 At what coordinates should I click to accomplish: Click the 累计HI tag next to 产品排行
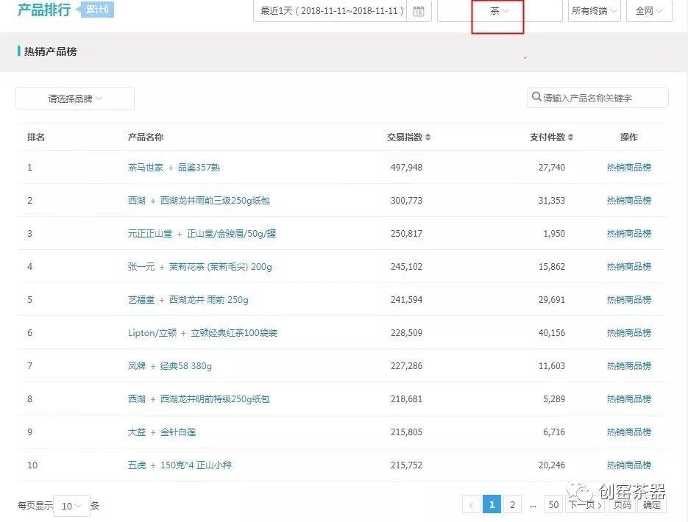pos(96,10)
